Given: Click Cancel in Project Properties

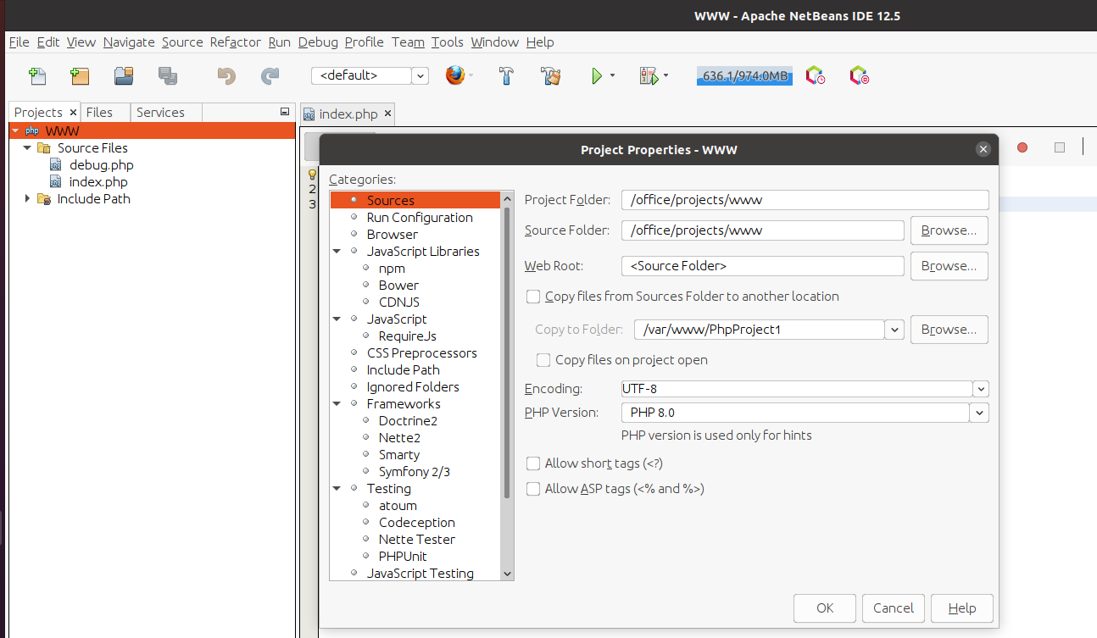Looking at the screenshot, I should point(894,607).
